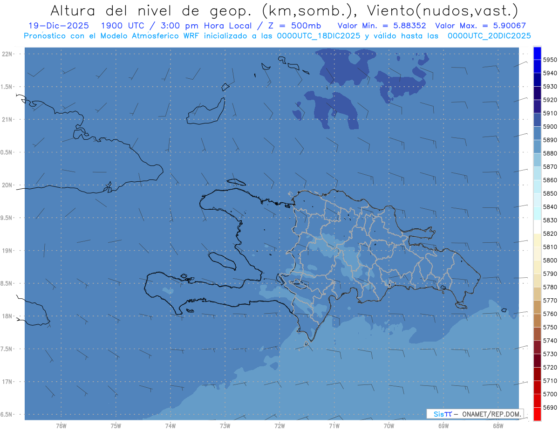Click the legend swatch between 5880 and 5890

[x=537, y=147]
